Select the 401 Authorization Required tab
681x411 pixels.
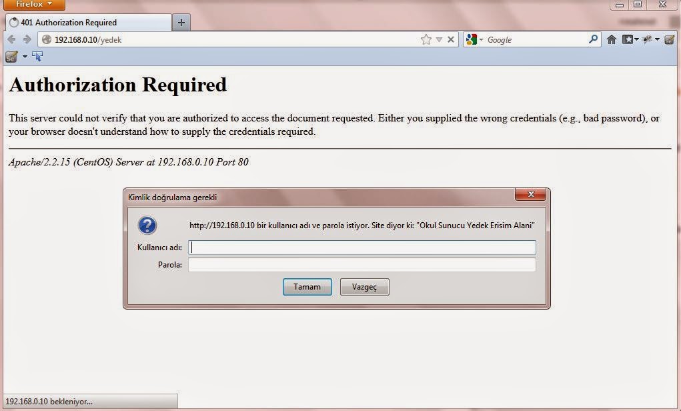[88, 22]
